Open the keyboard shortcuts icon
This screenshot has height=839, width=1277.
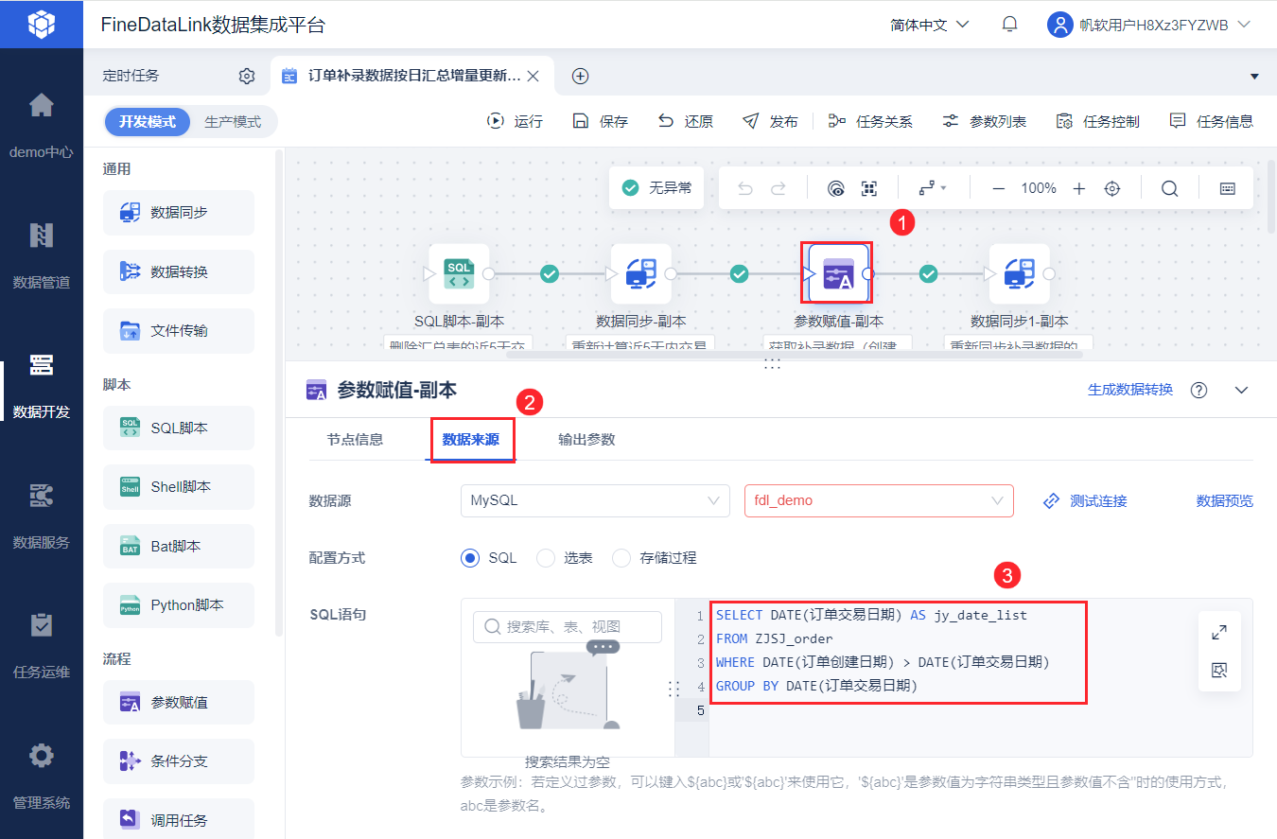click(1227, 188)
